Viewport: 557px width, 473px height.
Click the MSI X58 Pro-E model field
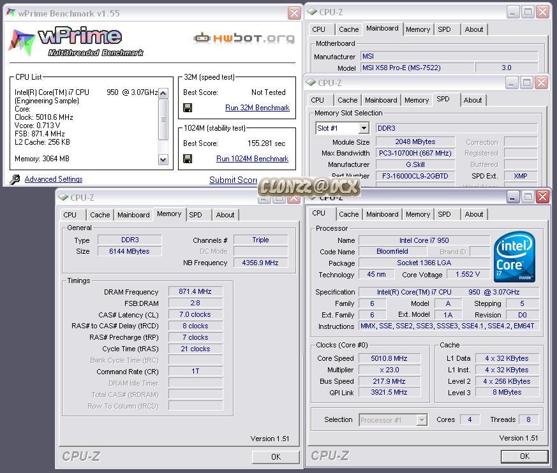click(x=418, y=68)
